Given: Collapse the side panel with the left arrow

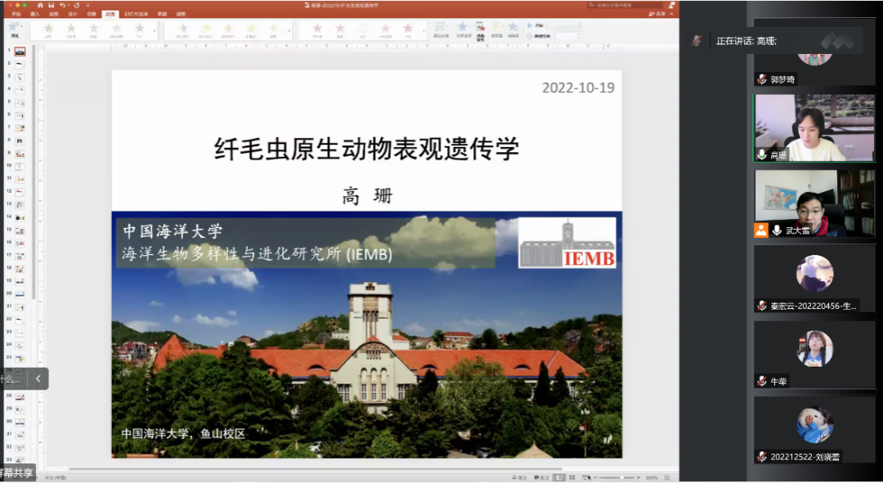Looking at the screenshot, I should (x=38, y=378).
